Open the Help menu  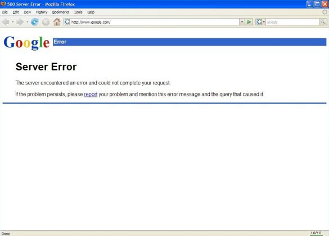[91, 12]
